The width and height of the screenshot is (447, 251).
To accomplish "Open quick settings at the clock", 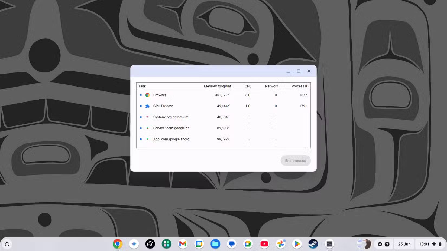I will click(430, 244).
